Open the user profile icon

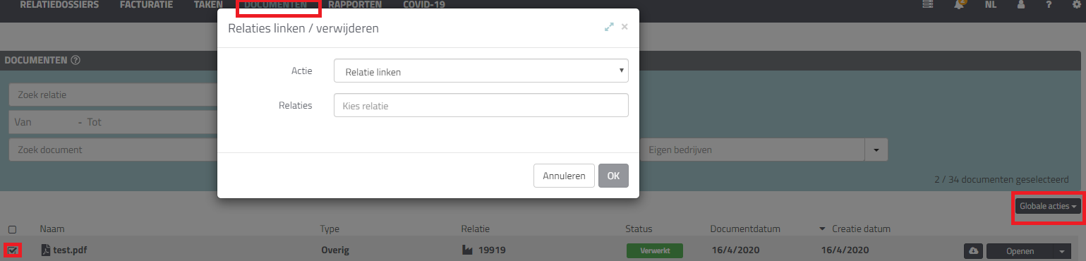click(1021, 4)
